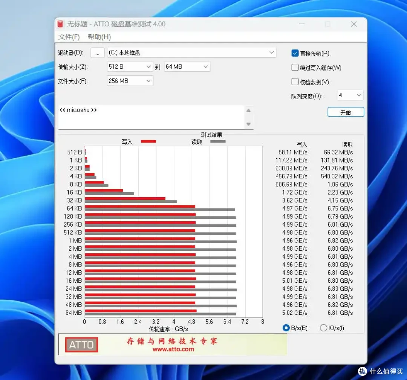Click the 66.32 MB/s read value
407x380 pixels.
[x=338, y=152]
